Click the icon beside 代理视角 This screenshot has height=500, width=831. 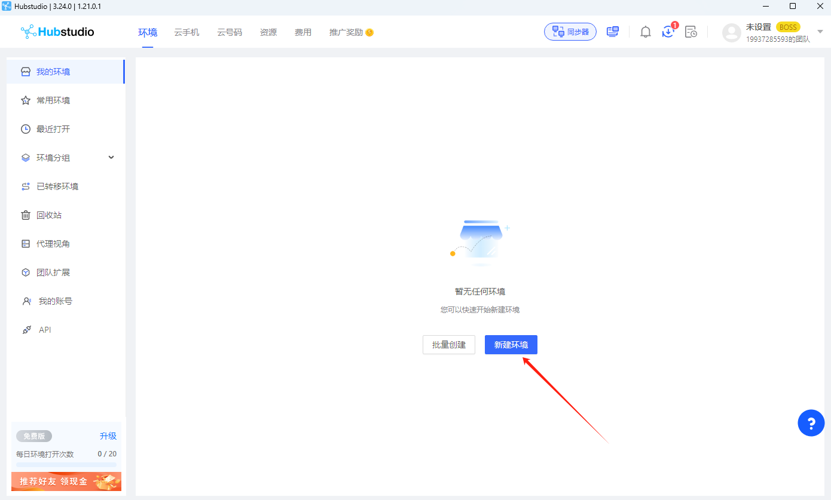[x=26, y=244]
